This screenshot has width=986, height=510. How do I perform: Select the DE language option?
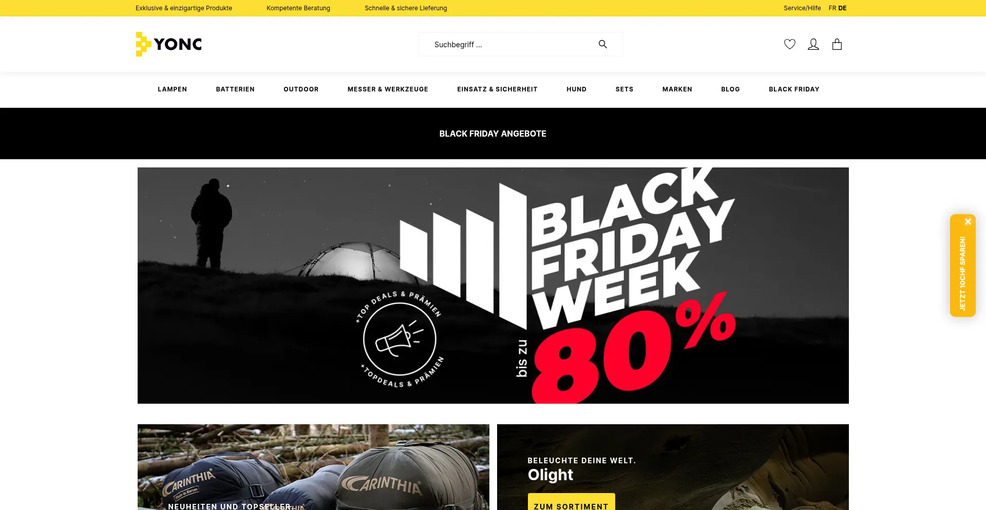(843, 8)
